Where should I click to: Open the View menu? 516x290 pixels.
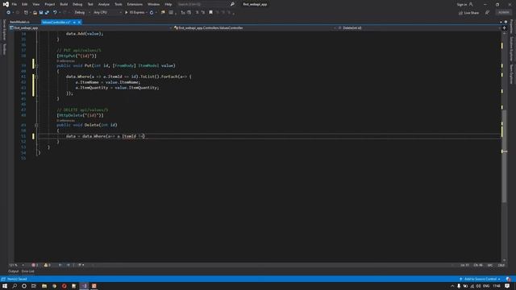(x=35, y=4)
